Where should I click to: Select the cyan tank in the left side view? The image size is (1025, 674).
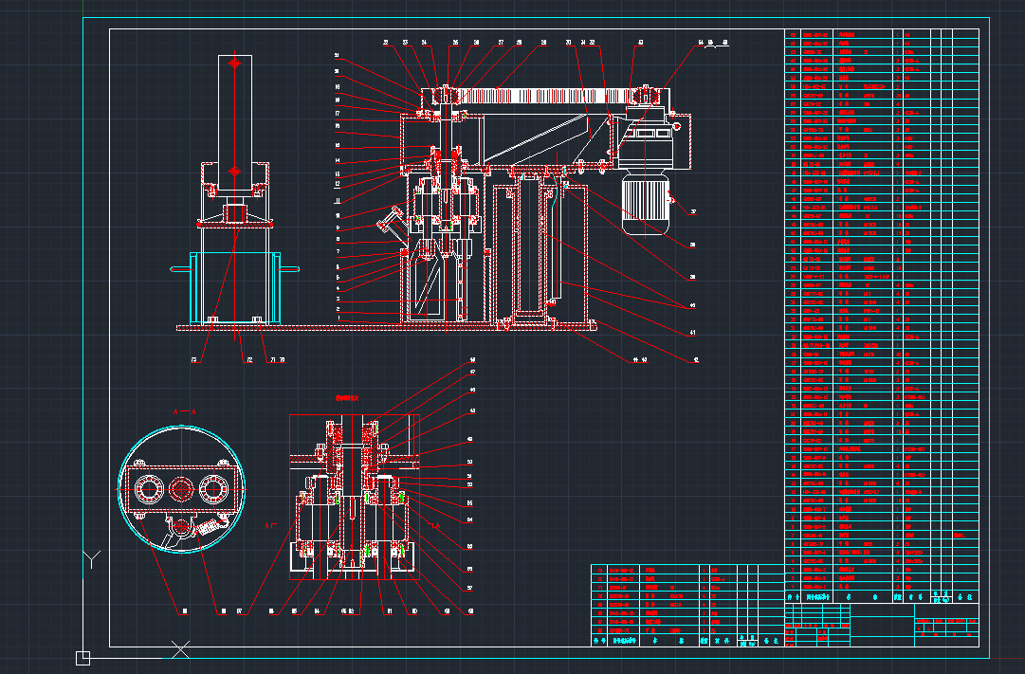coord(235,286)
